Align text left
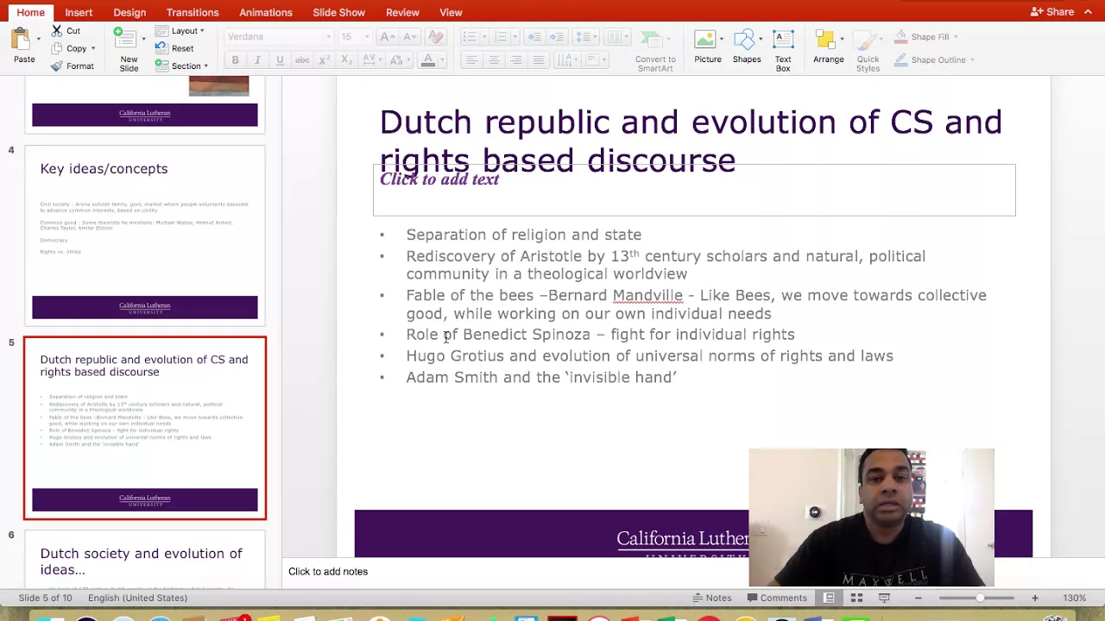The height and width of the screenshot is (621, 1105). [471, 60]
